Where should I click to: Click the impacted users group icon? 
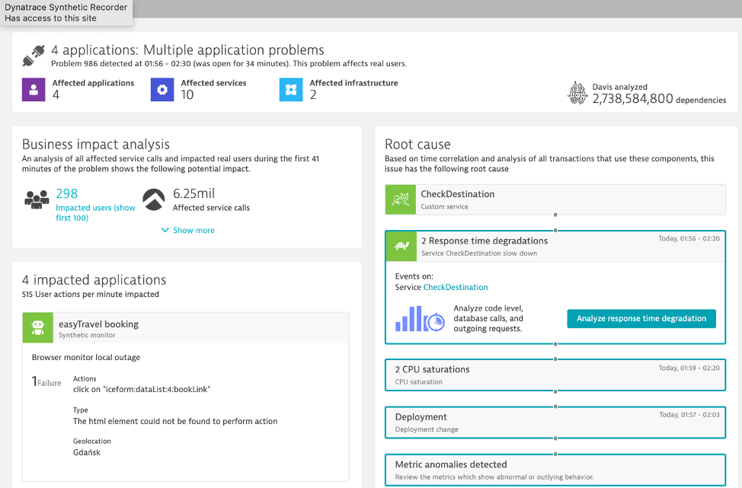[37, 199]
